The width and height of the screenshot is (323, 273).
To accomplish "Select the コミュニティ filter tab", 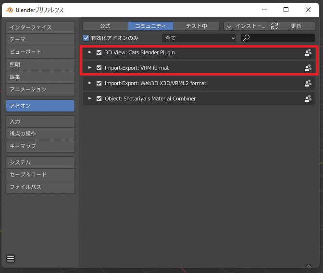I will (x=151, y=26).
